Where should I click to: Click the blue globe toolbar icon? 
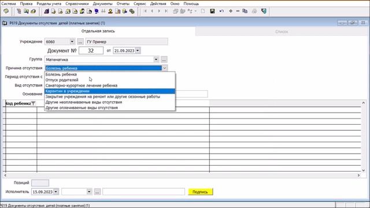97,12
